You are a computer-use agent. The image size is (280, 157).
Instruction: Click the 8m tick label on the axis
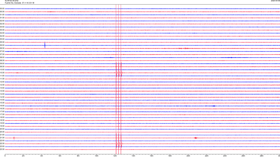(78, 156)
